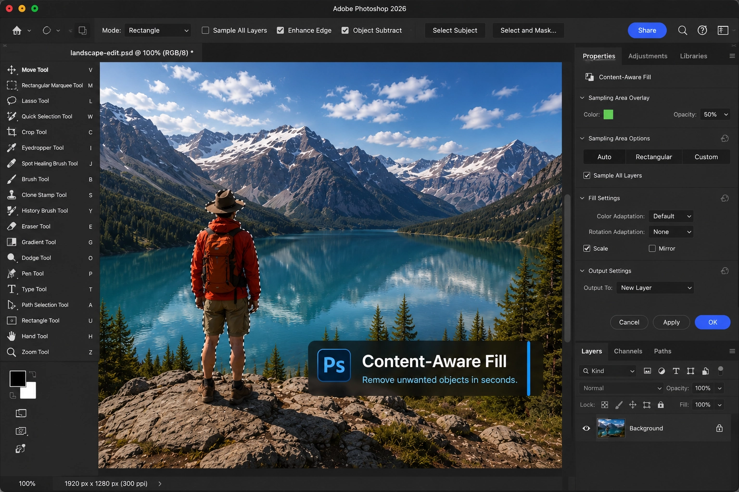Select the Zoom Tool
The image size is (739, 492).
click(x=49, y=352)
